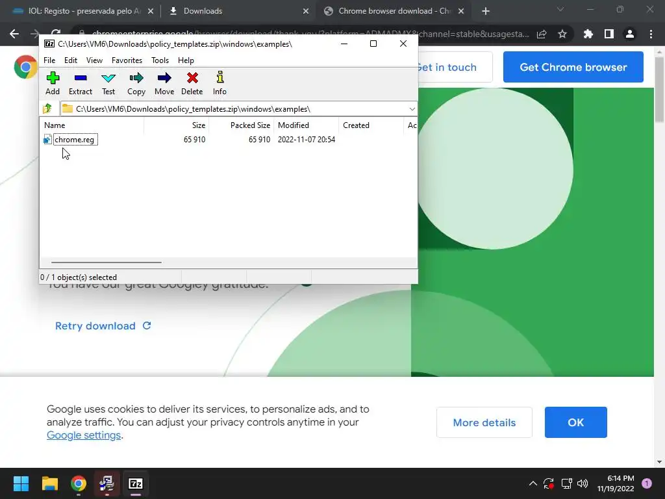Open File Explorer from the taskbar

point(49,483)
